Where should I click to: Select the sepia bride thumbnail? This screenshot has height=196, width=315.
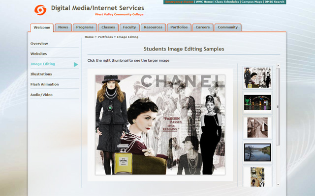(257, 127)
